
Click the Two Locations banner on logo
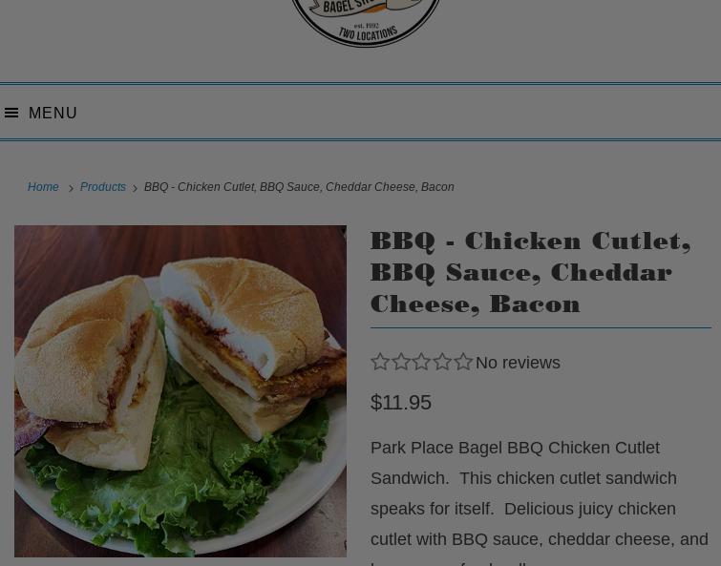(x=368, y=34)
